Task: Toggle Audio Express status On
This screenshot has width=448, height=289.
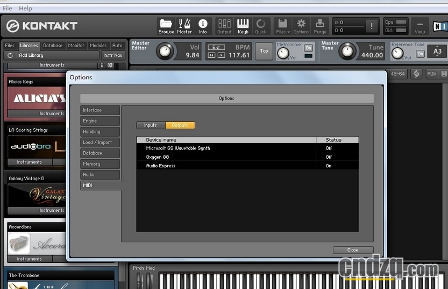Action: tap(329, 166)
